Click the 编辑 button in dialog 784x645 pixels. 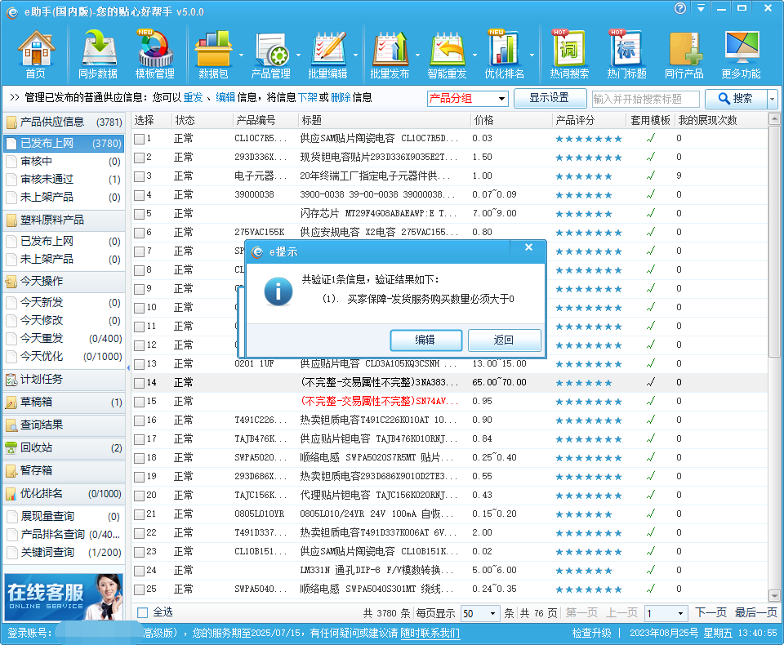(425, 340)
